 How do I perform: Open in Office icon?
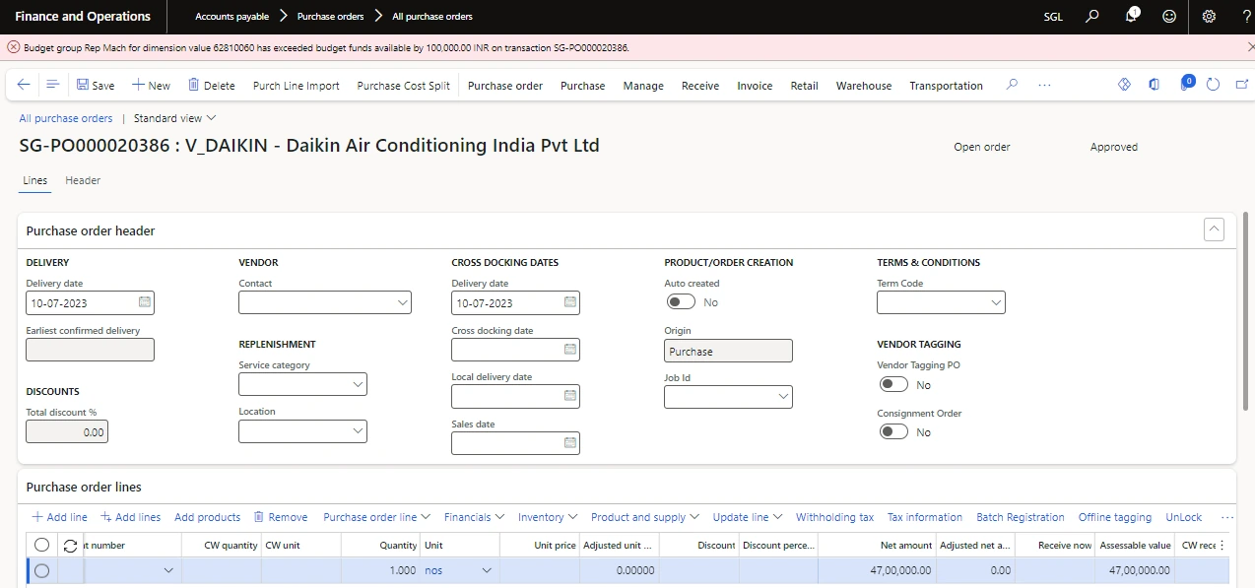coord(1154,86)
